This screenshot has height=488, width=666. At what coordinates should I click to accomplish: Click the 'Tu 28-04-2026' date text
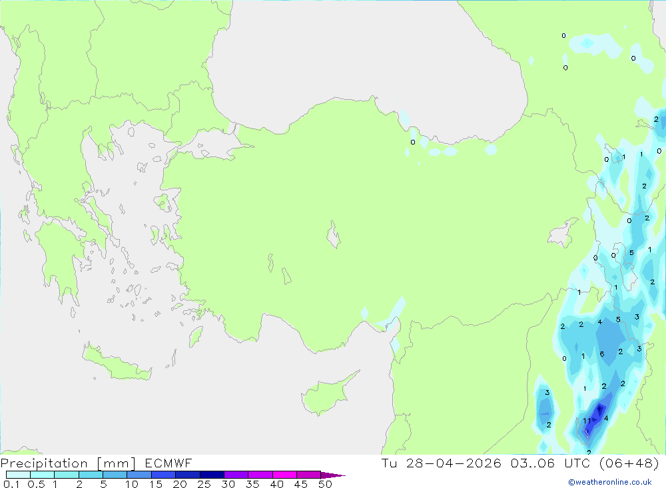tap(442, 463)
